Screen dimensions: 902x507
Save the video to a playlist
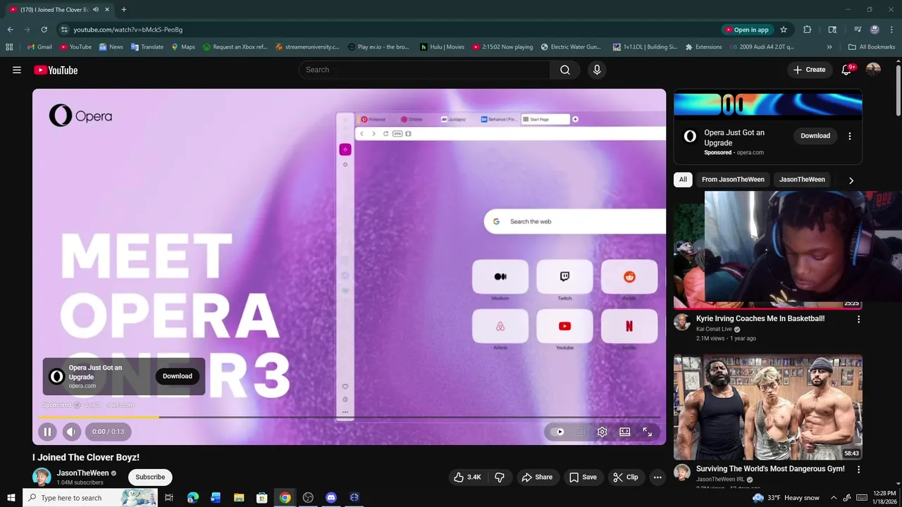point(583,477)
